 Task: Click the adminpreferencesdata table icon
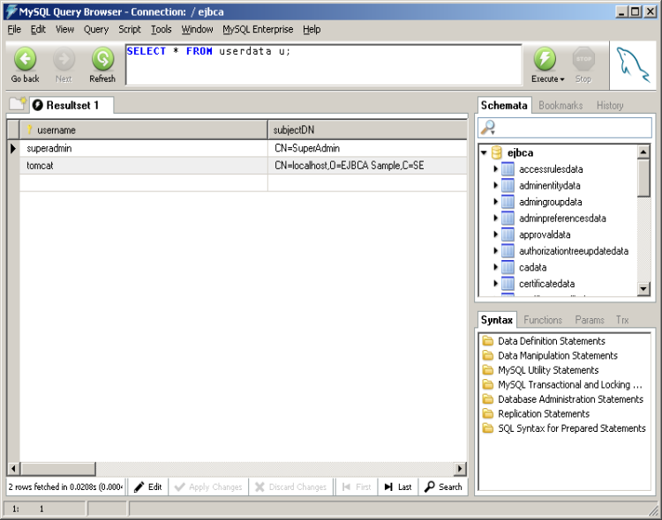tap(508, 219)
